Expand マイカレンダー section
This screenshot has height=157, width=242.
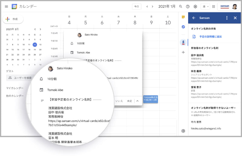point(15,88)
